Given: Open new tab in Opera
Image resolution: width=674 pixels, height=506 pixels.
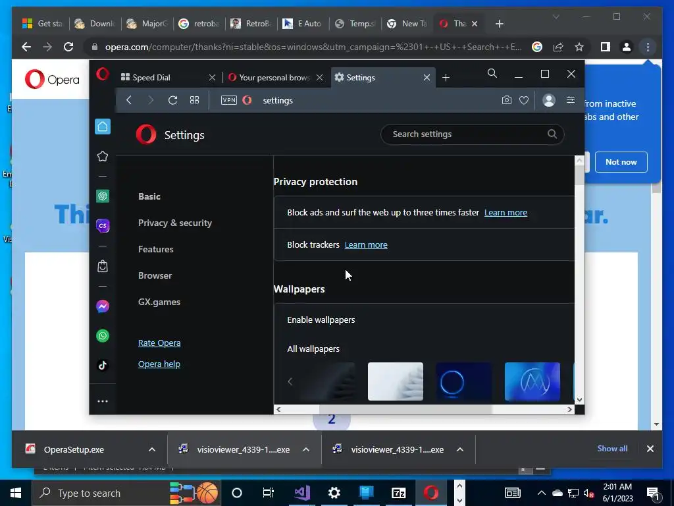Looking at the screenshot, I should click(x=446, y=78).
